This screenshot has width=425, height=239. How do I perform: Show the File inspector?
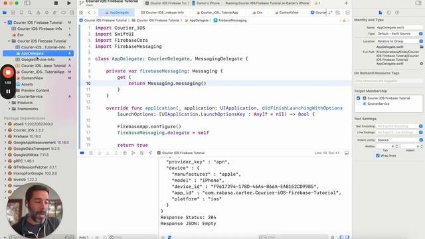(x=381, y=13)
